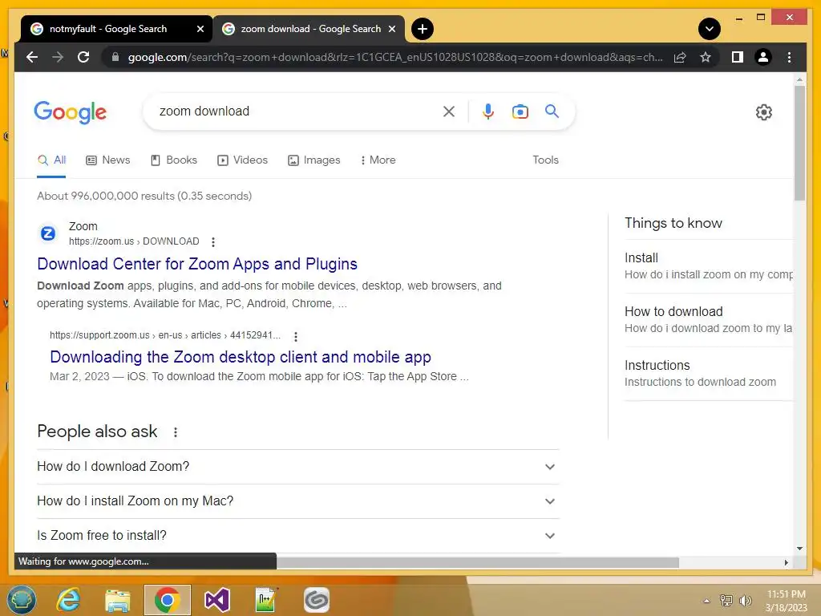Start voice search with the microphone
This screenshot has width=821, height=616.
488,111
